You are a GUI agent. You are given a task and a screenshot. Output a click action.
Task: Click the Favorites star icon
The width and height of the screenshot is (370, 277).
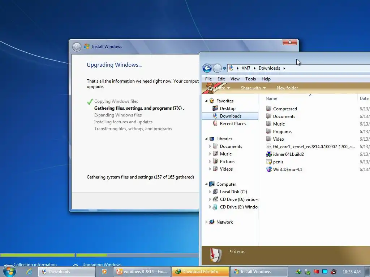212,101
